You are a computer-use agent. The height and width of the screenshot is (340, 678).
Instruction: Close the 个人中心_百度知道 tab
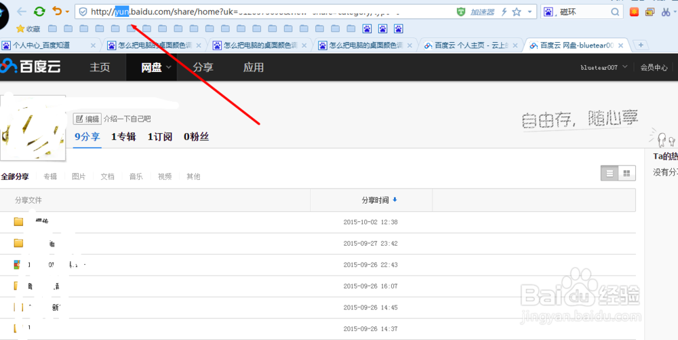tap(92, 45)
